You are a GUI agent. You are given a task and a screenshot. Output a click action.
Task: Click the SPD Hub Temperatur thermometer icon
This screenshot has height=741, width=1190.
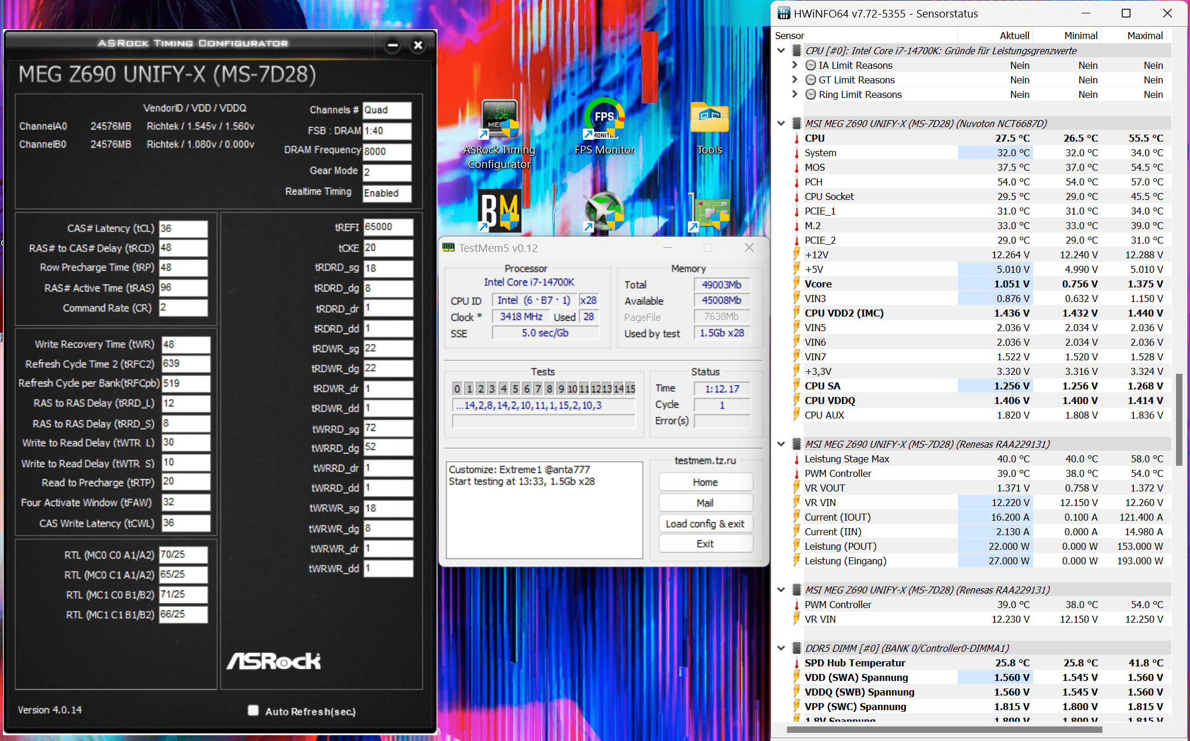pyautogui.click(x=796, y=663)
